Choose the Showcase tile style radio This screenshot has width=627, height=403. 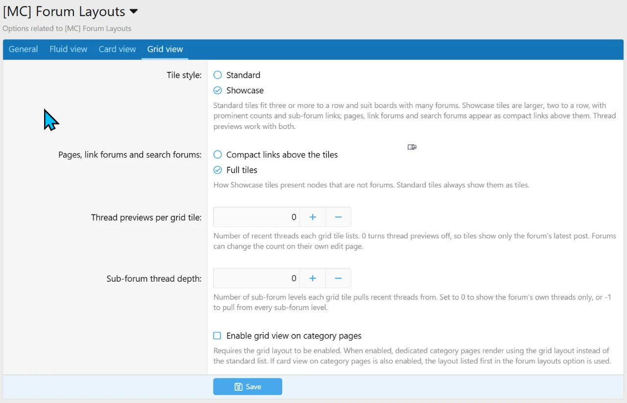click(x=218, y=90)
